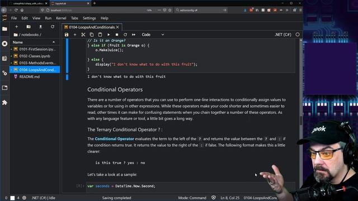Screen dimensions: 358x201
Task: Save the notebook with the floppy disk icon
Action: click(67, 35)
